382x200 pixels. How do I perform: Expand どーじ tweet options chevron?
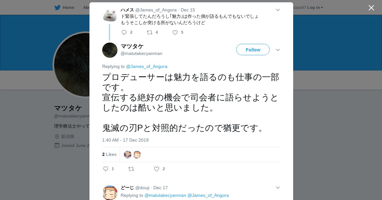coord(278,188)
